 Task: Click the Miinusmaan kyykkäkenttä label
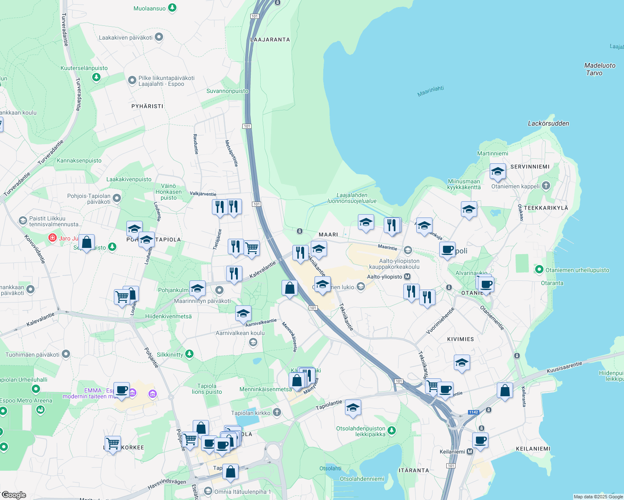coord(464,184)
